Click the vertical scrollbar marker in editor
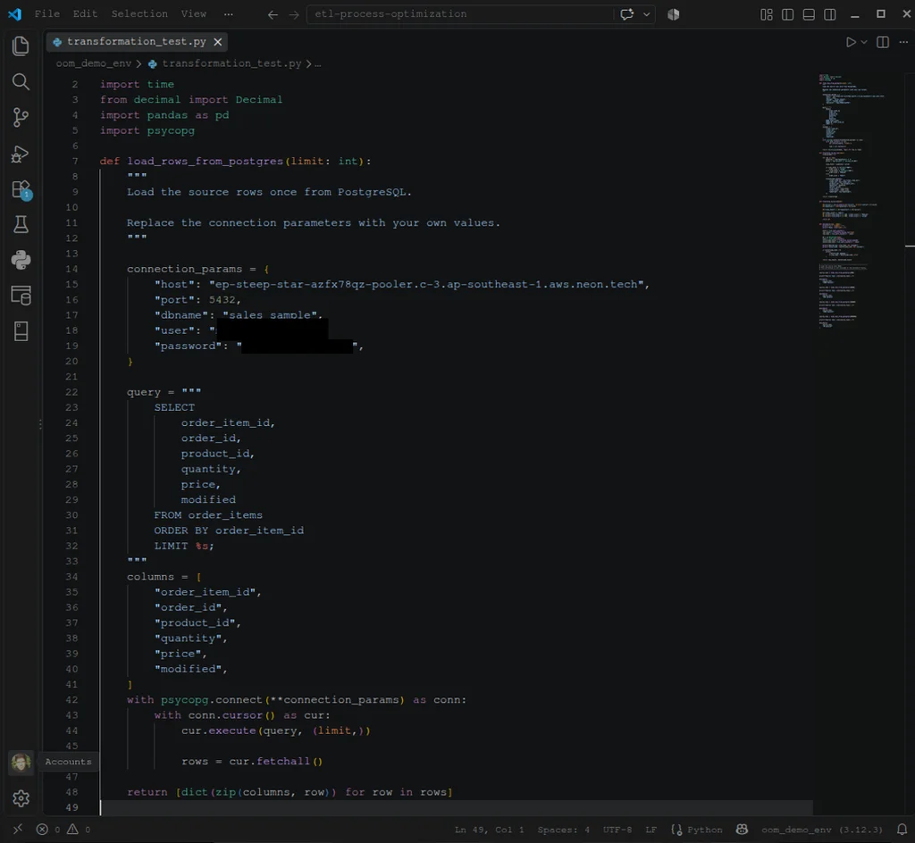 point(910,246)
